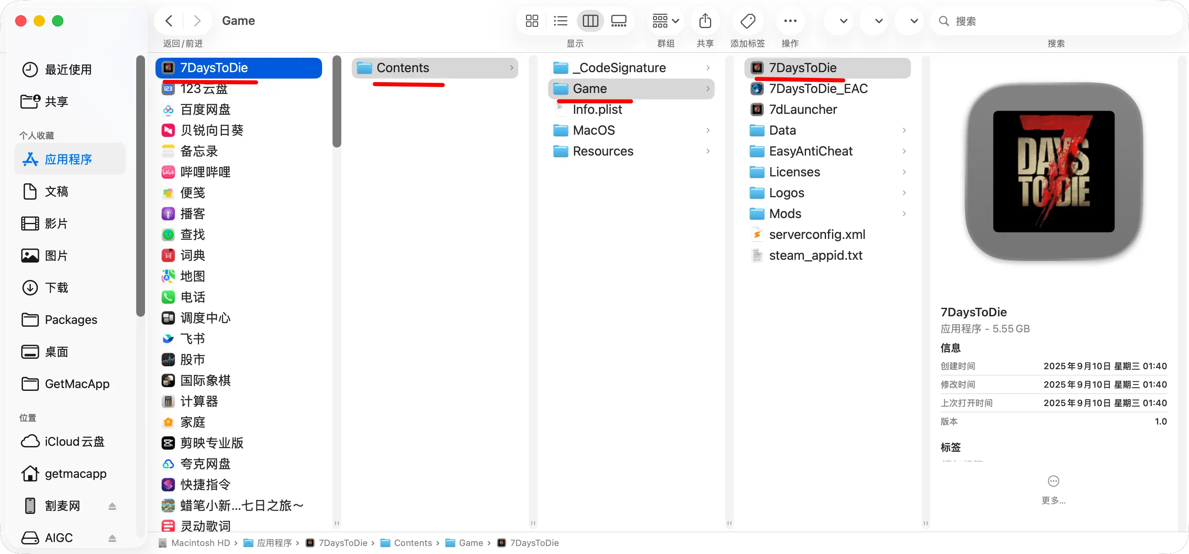The width and height of the screenshot is (1189, 554).
Task: Switch to list view
Action: tap(560, 21)
